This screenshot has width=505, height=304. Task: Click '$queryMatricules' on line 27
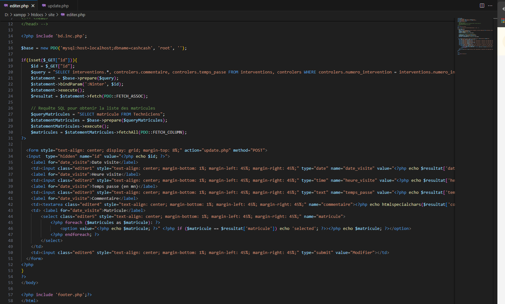(50, 114)
